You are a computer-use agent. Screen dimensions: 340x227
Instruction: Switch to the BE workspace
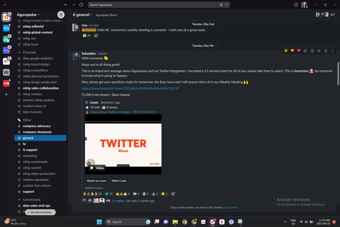pos(6,72)
